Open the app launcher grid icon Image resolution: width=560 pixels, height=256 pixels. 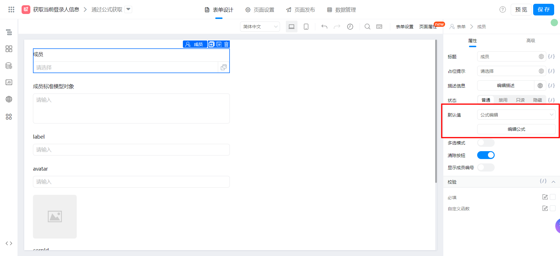11,10
